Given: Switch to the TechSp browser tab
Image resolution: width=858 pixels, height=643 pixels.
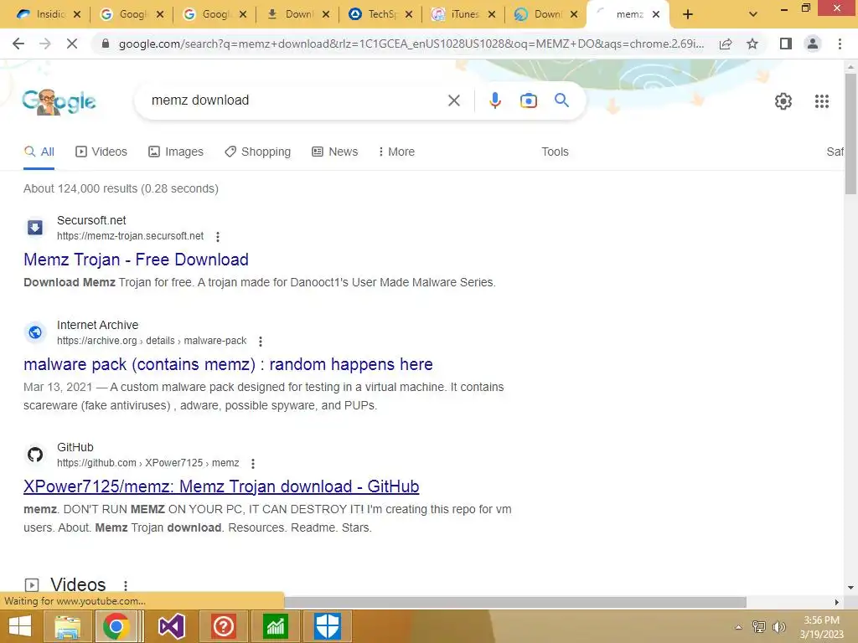Looking at the screenshot, I should pos(373,15).
